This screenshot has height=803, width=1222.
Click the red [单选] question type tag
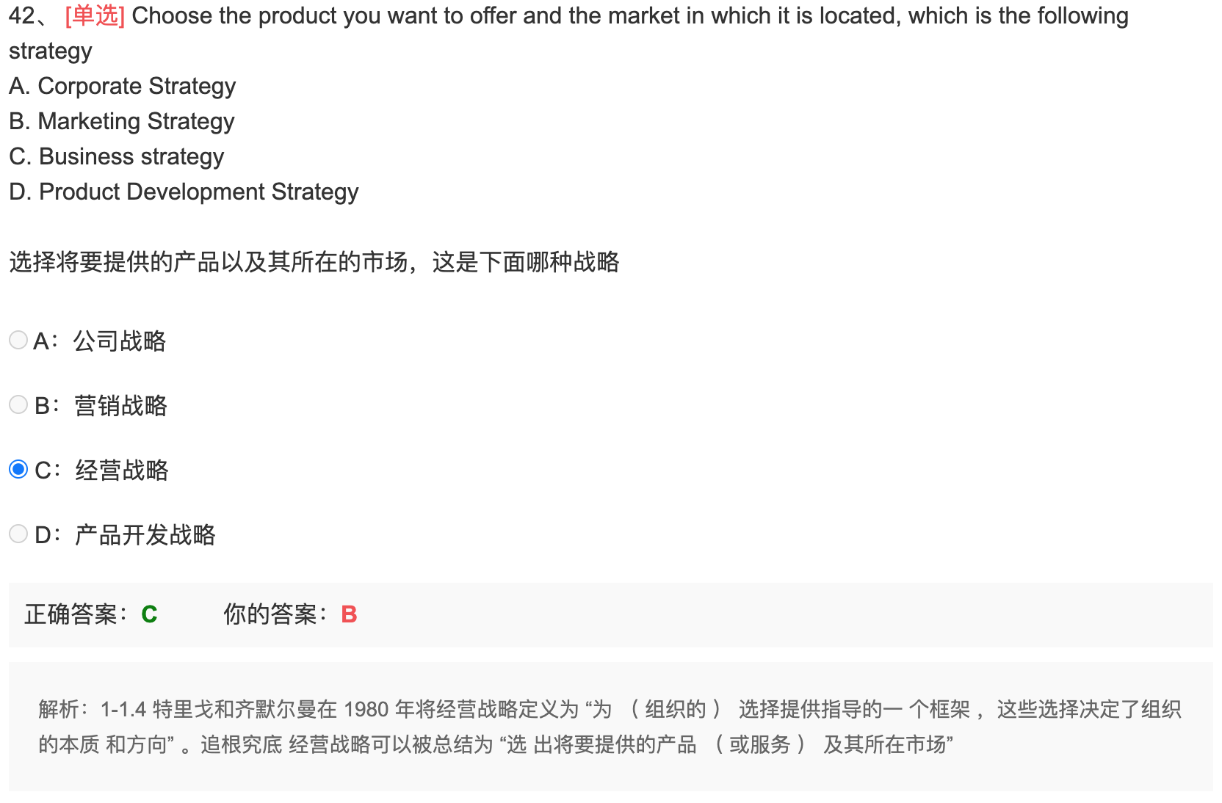click(95, 15)
